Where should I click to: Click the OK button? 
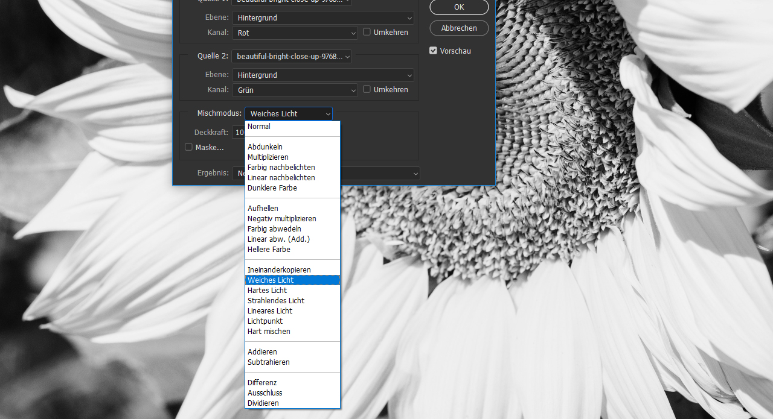point(459,7)
